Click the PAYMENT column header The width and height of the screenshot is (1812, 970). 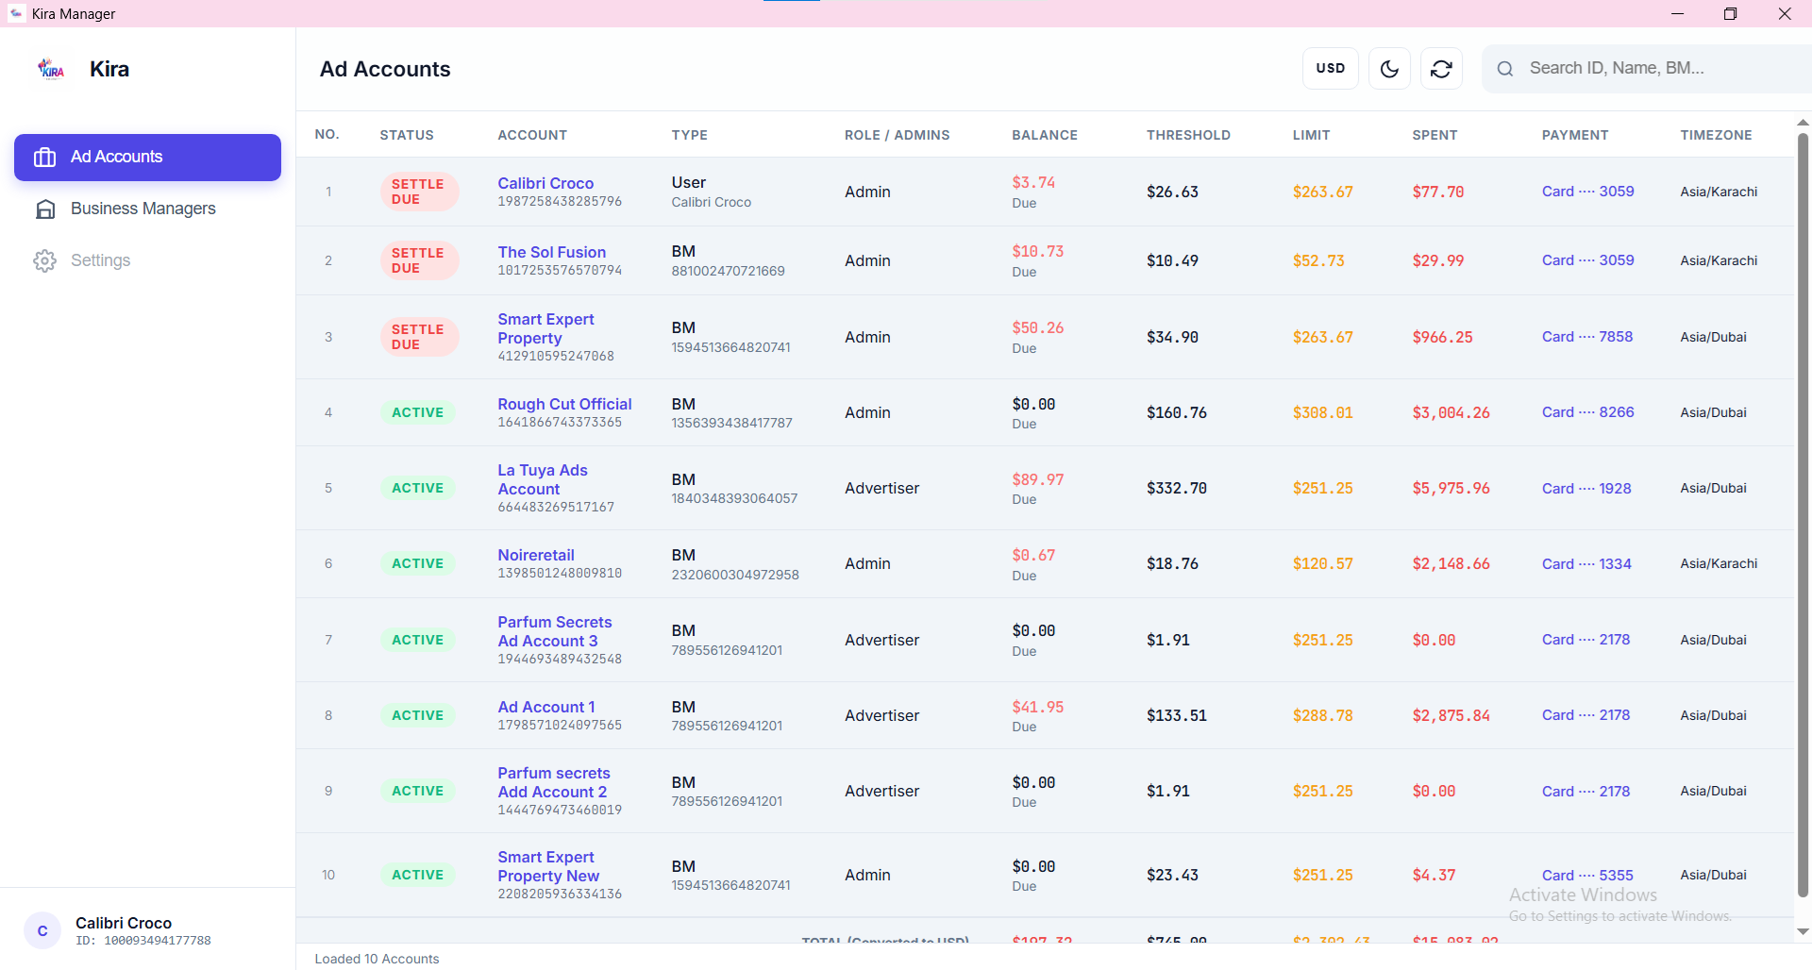coord(1575,135)
